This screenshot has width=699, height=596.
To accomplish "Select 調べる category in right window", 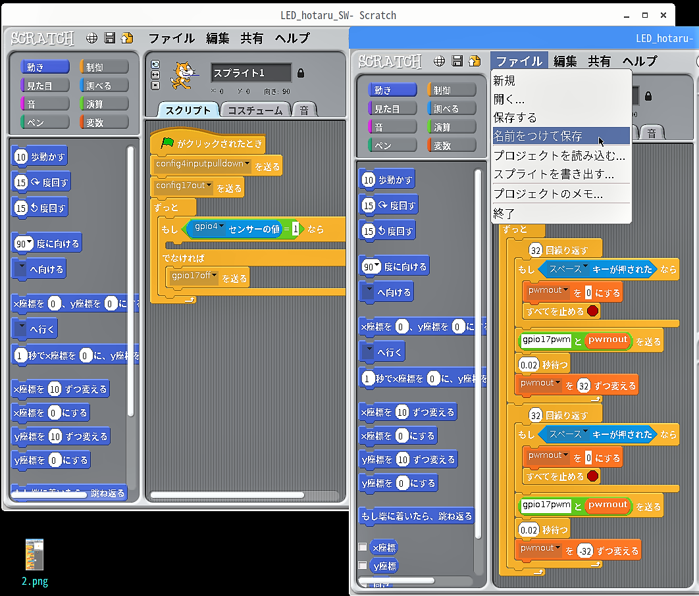I will click(452, 109).
